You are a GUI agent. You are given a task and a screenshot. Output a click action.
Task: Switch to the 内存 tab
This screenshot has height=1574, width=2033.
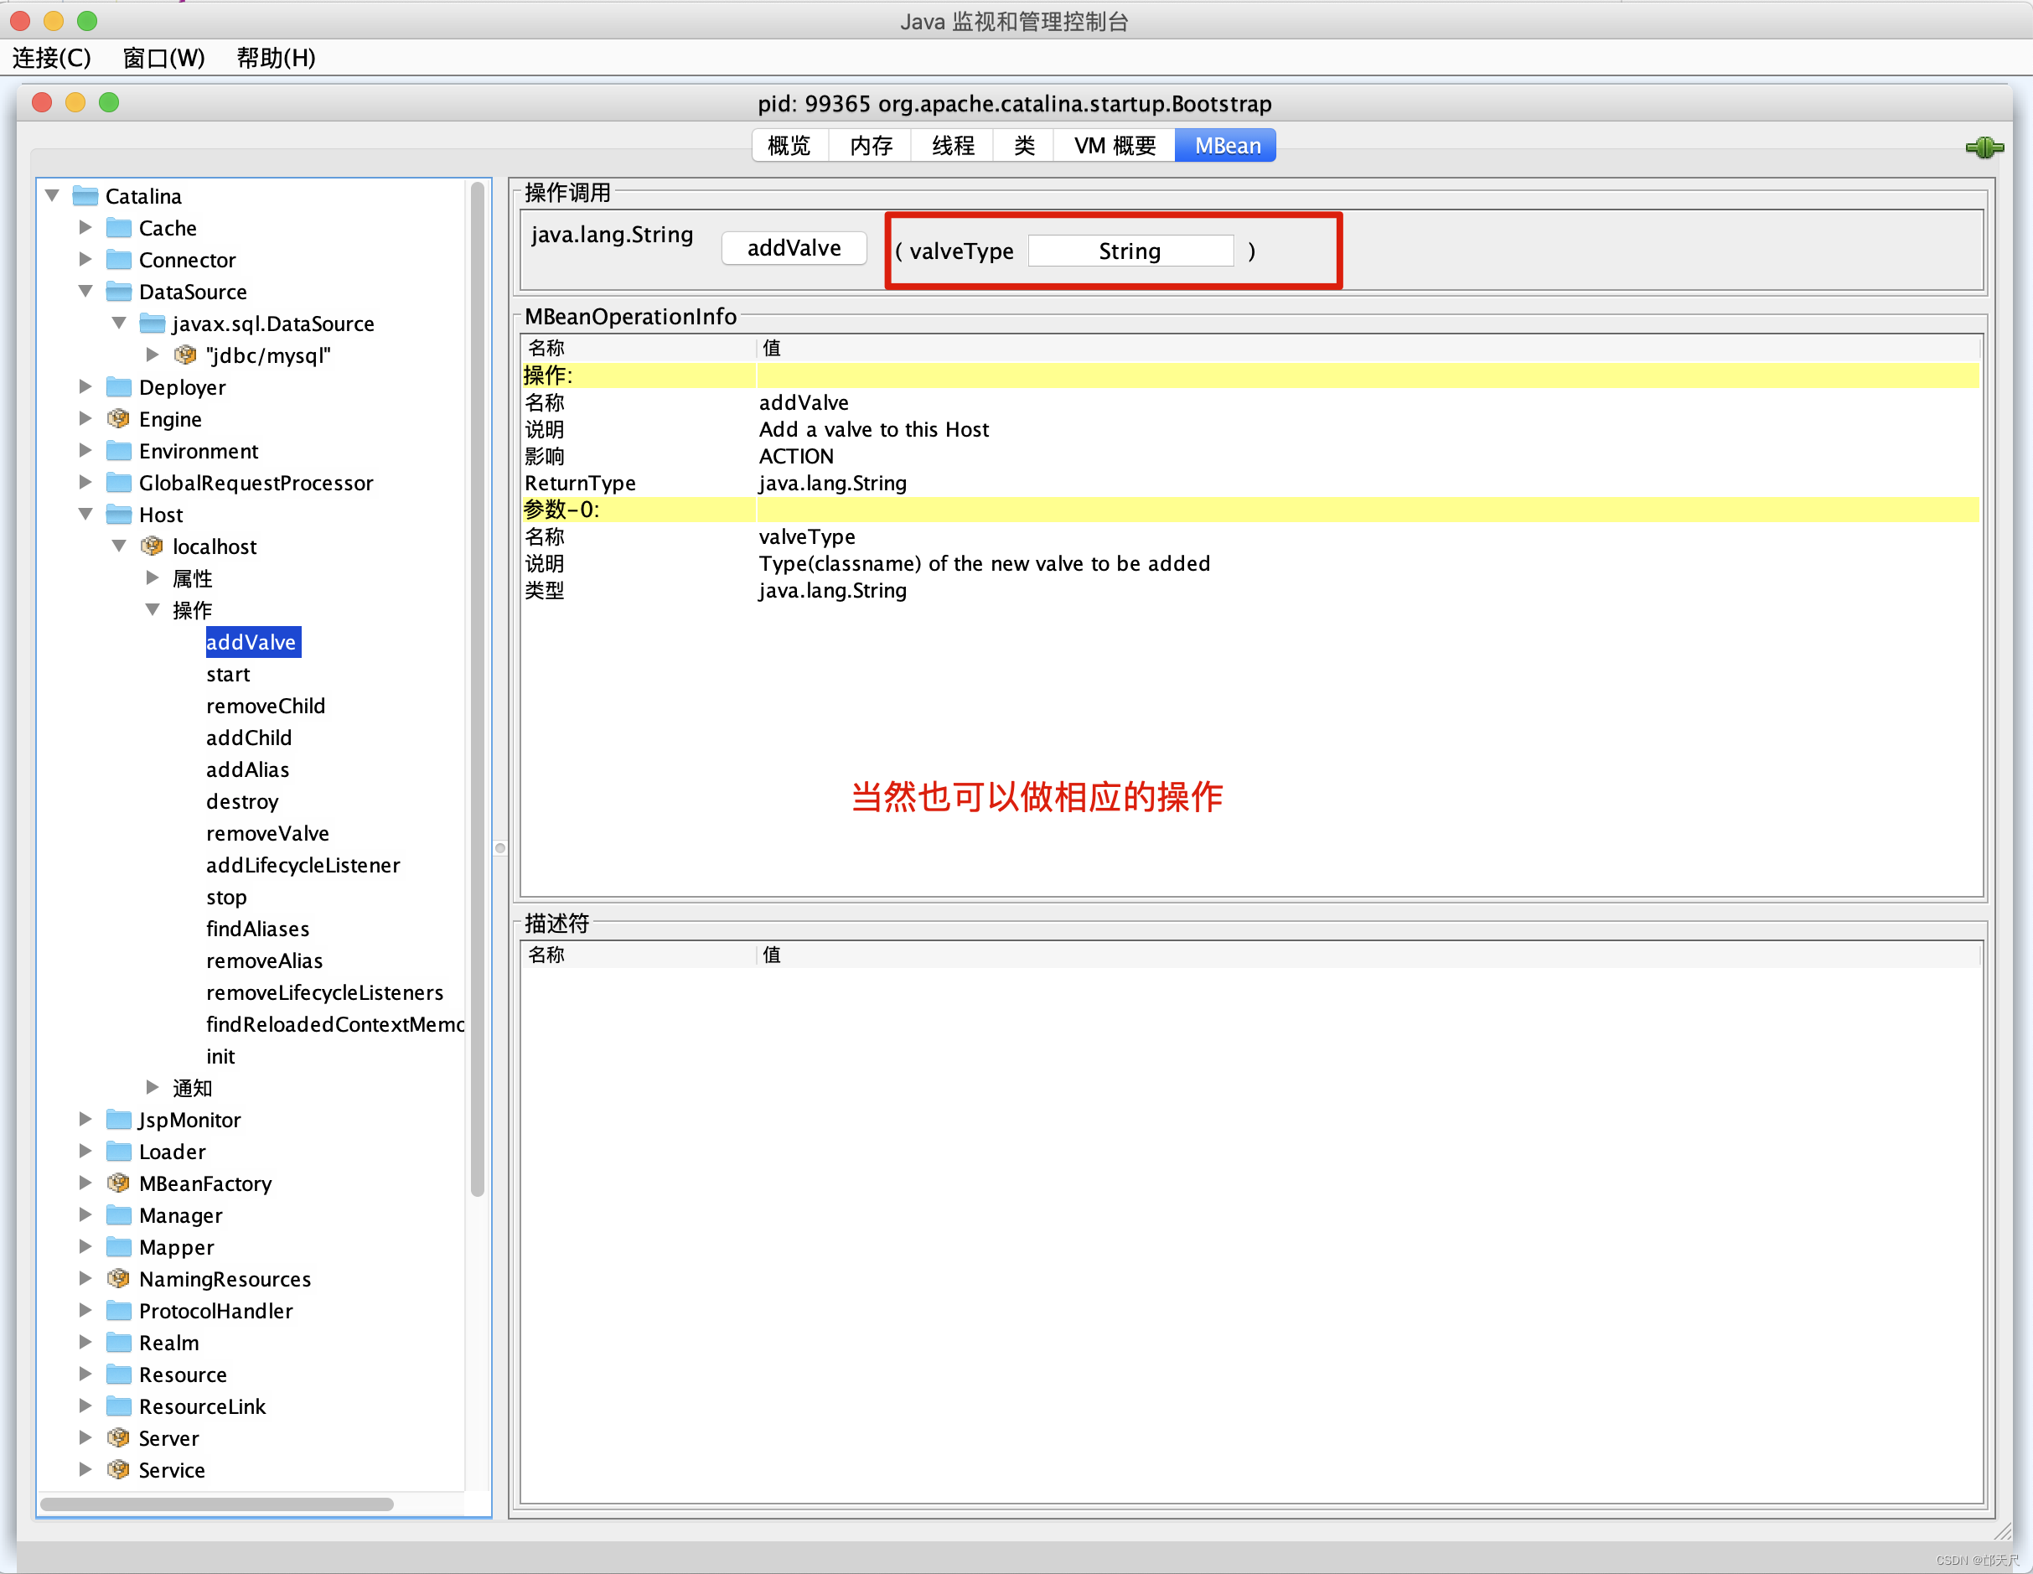(871, 145)
